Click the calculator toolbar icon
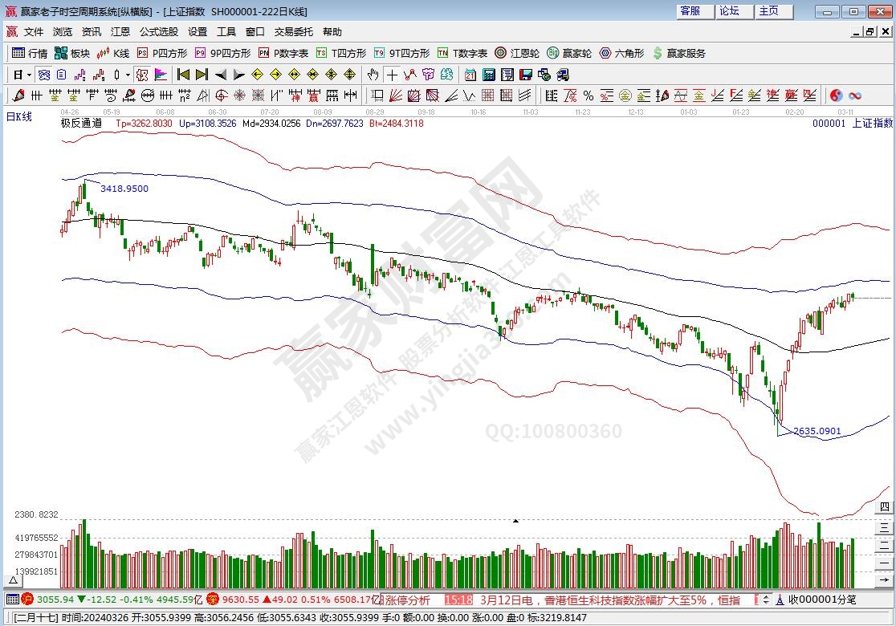Screen dimensions: 896x626 [x=487, y=75]
